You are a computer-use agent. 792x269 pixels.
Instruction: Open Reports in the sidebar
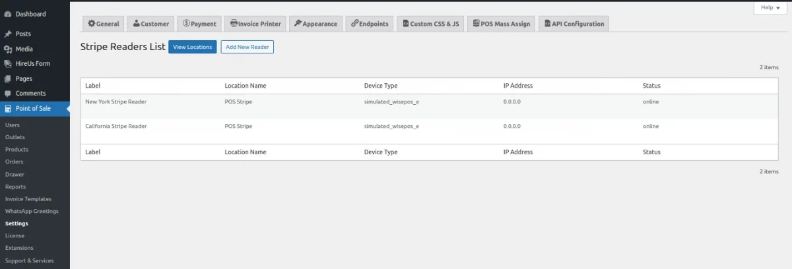pos(15,187)
